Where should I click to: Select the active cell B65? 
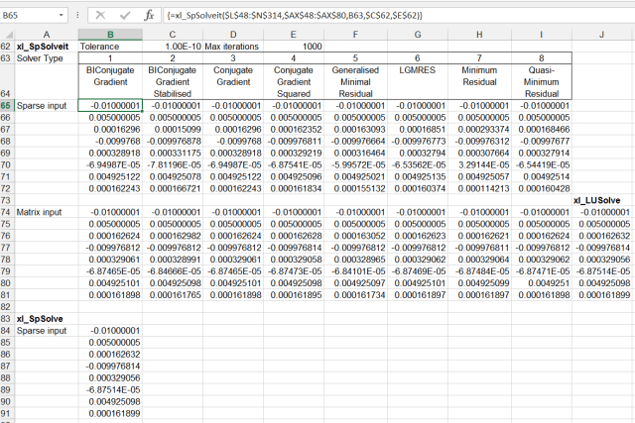[x=110, y=106]
